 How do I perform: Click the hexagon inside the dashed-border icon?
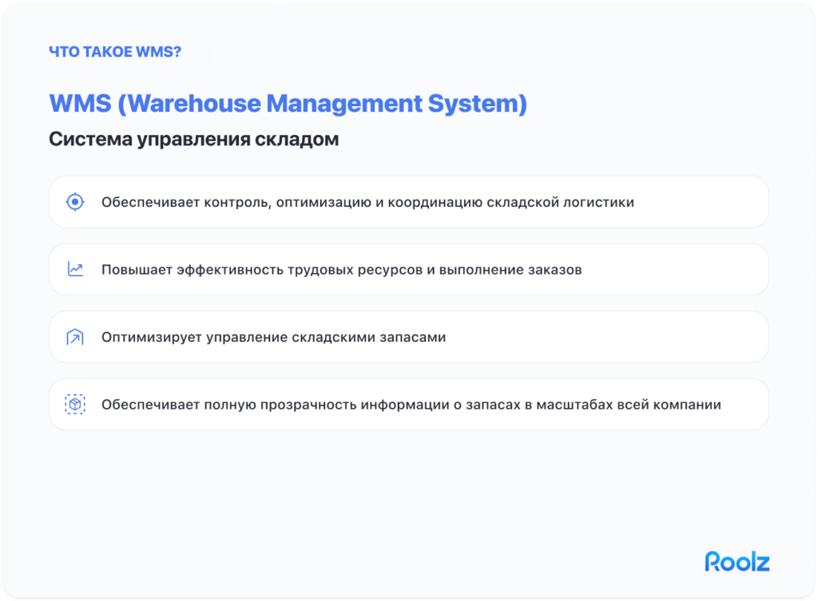[73, 405]
